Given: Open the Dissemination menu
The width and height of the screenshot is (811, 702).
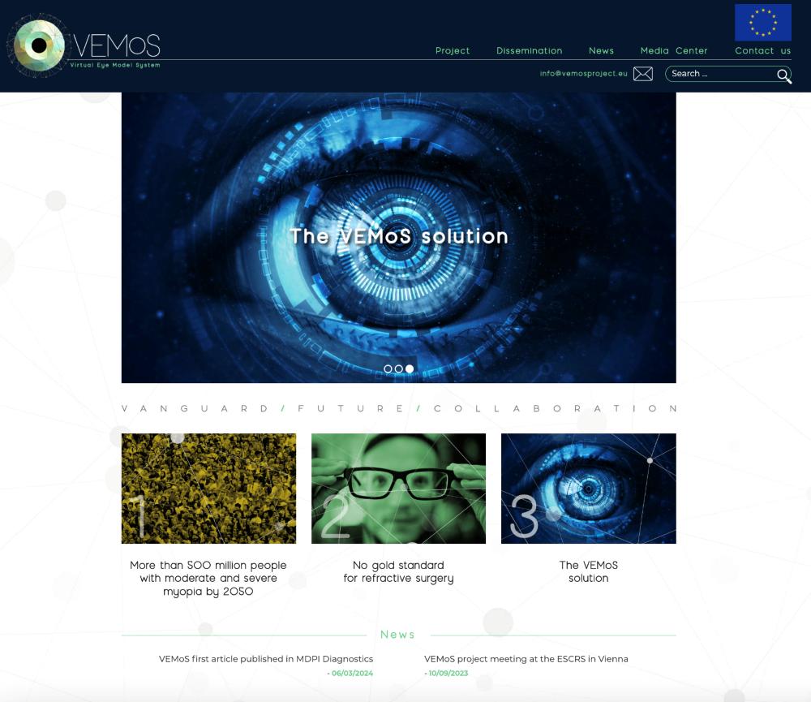Looking at the screenshot, I should (529, 51).
